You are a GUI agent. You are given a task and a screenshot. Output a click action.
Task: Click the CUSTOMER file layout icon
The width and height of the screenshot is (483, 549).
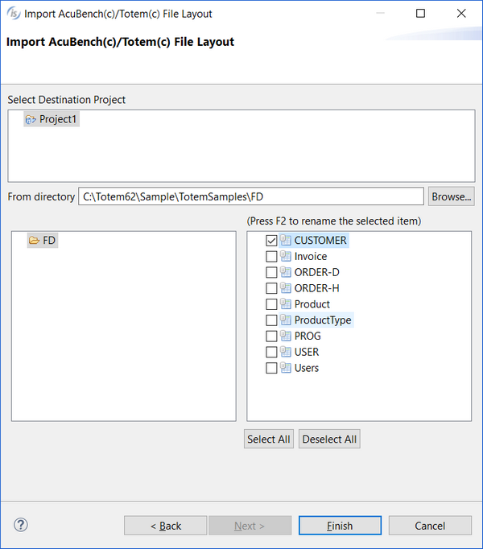tap(286, 240)
